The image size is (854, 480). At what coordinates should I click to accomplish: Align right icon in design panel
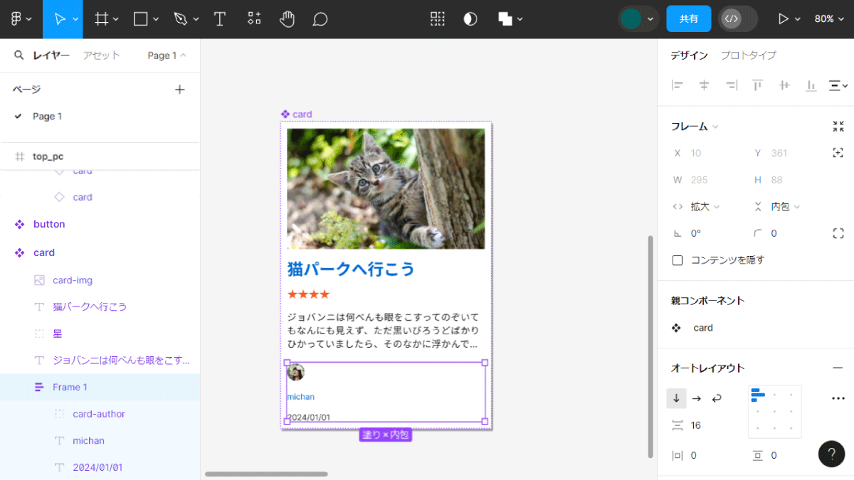pos(731,85)
